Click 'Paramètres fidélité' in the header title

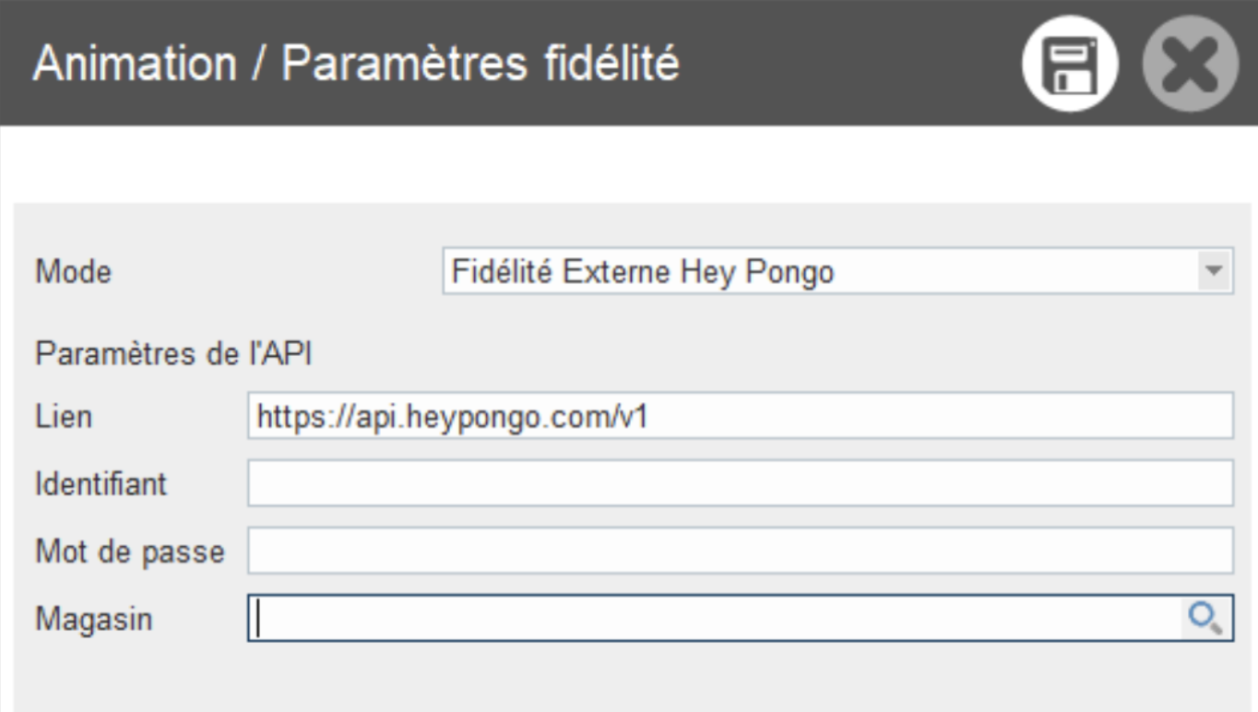pos(480,65)
